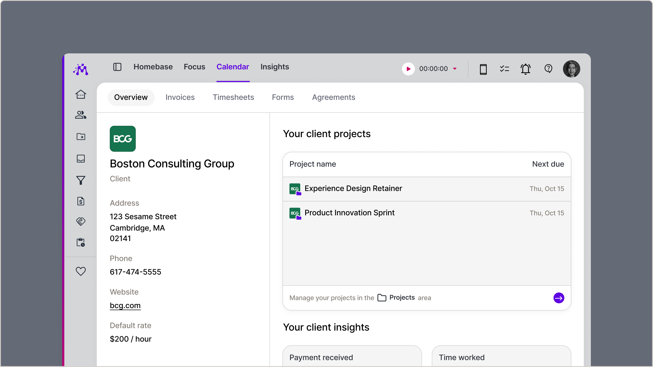Switch to the Invoices tab
This screenshot has height=367, width=653.
[x=180, y=98]
